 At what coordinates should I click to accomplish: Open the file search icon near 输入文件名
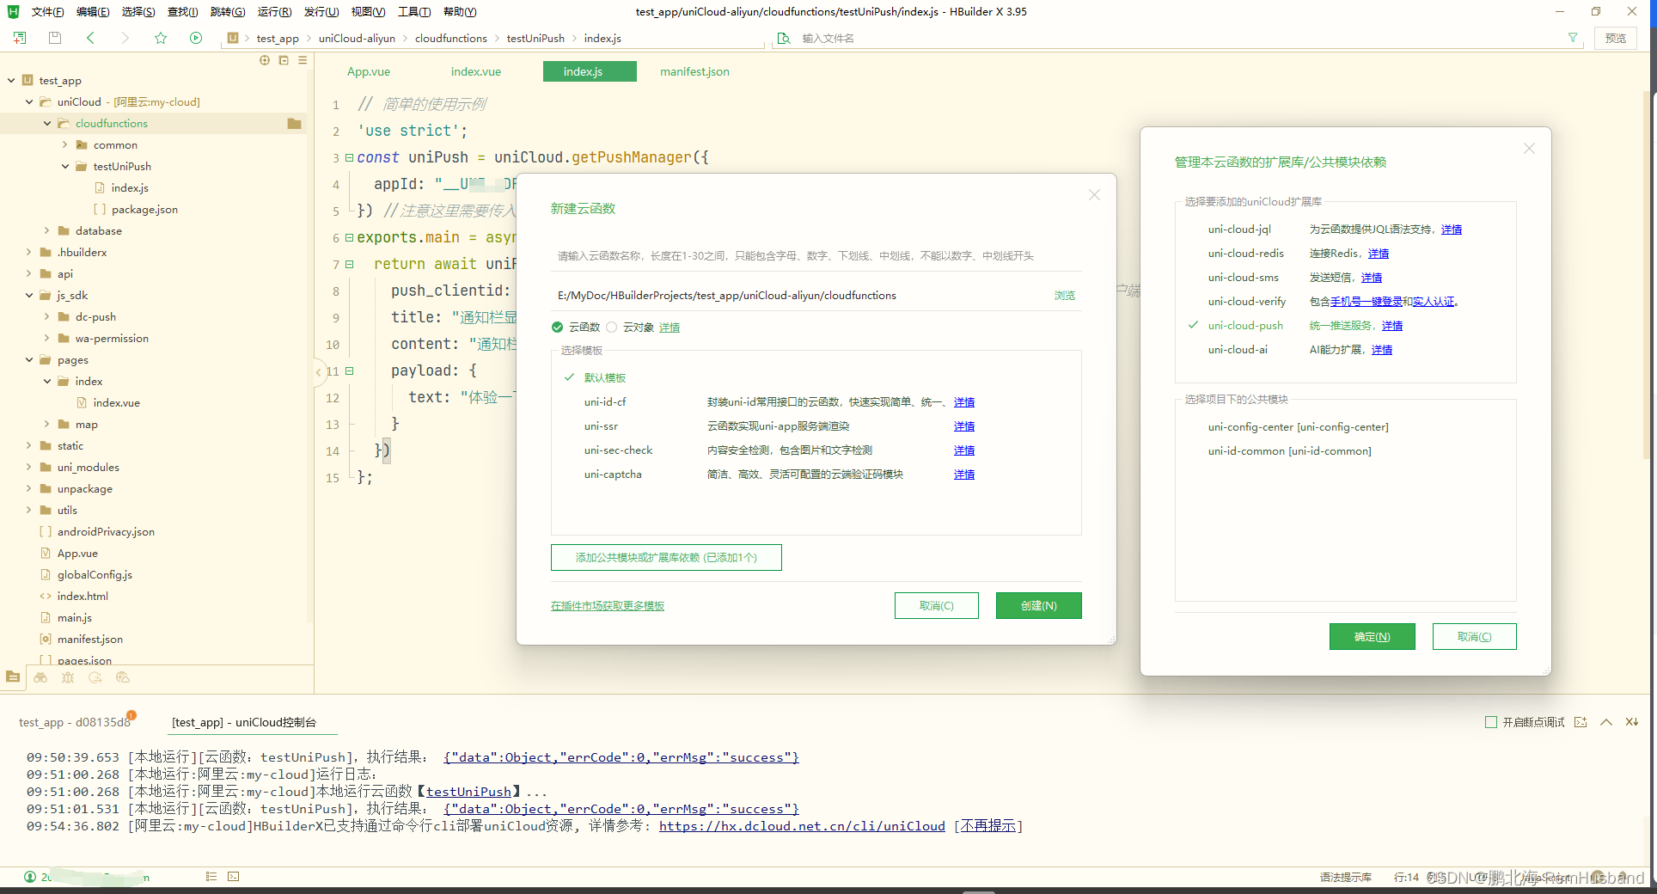click(x=783, y=38)
